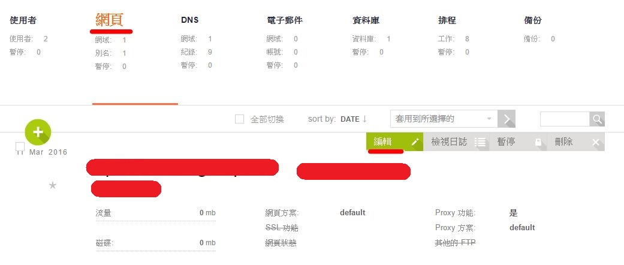Click the lock icon on 暫停
This screenshot has width=624, height=265.
538,142
